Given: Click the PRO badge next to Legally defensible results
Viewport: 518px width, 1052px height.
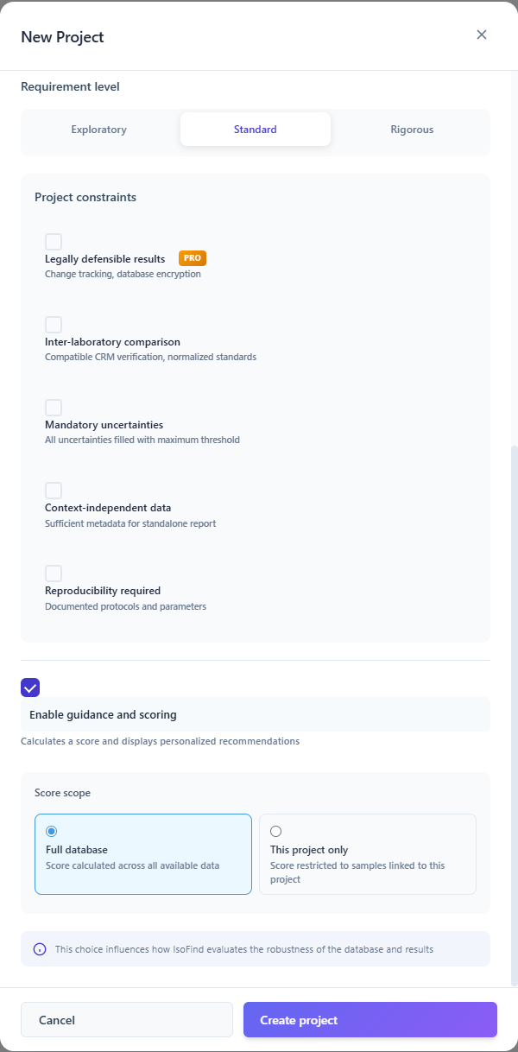Looking at the screenshot, I should pos(192,257).
